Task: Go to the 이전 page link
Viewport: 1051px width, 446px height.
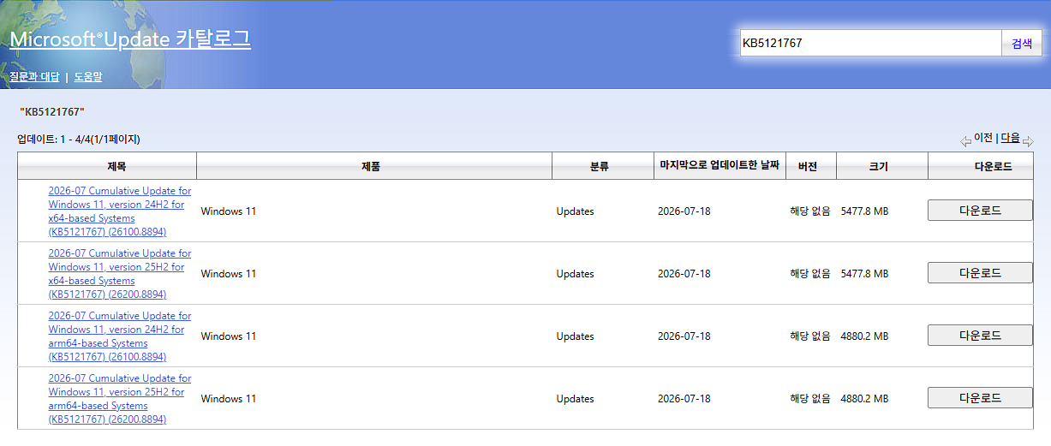Action: 983,138
